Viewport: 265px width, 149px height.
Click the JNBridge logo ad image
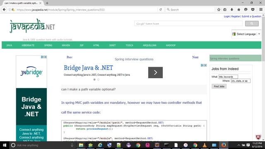point(31,72)
